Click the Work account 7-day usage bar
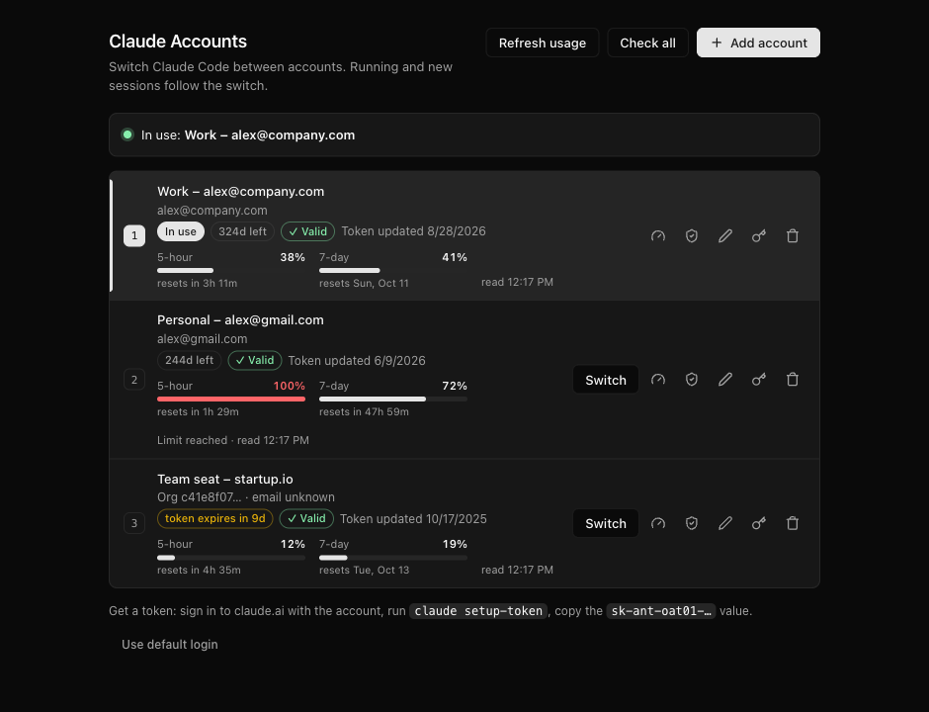 tap(392, 270)
